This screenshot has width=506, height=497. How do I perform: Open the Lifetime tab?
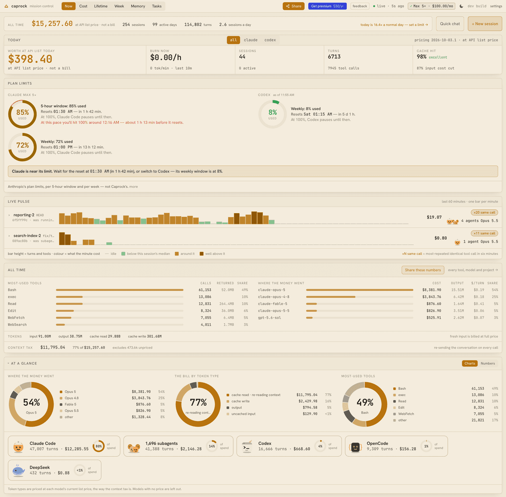(x=101, y=6)
